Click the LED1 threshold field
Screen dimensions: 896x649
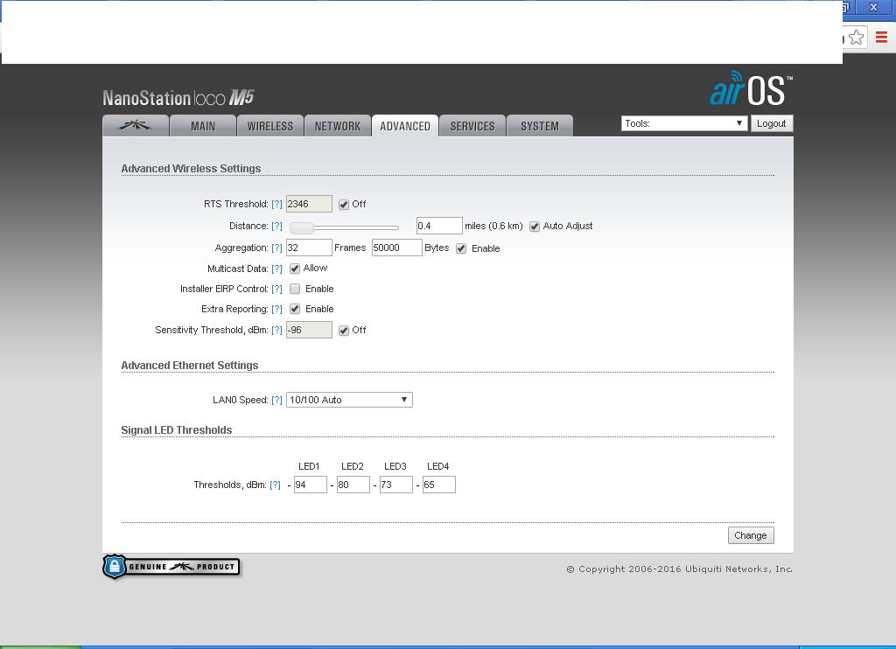coord(311,485)
